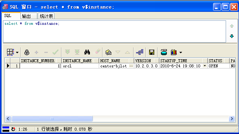
Task: Click the bar chart graph icon
Action: [174, 52]
